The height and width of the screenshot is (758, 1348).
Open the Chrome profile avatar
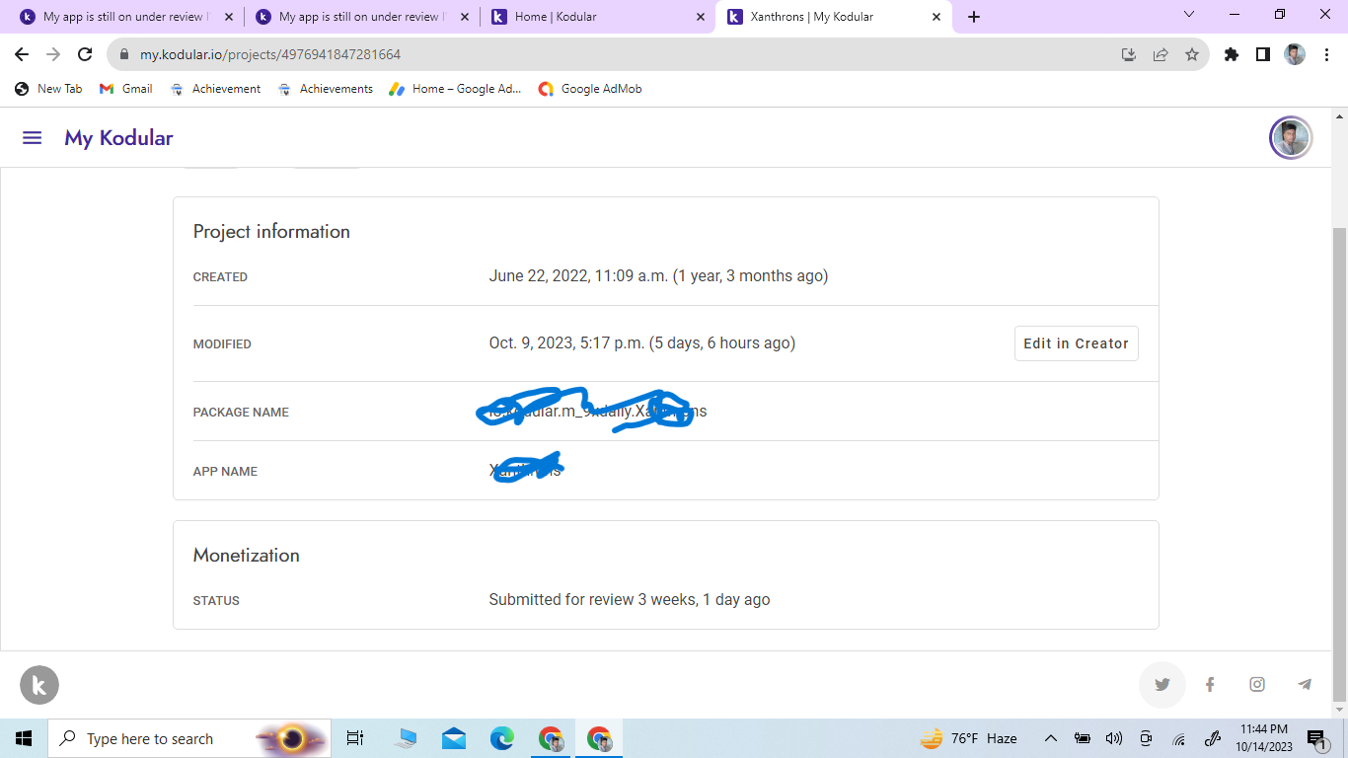click(x=1295, y=54)
